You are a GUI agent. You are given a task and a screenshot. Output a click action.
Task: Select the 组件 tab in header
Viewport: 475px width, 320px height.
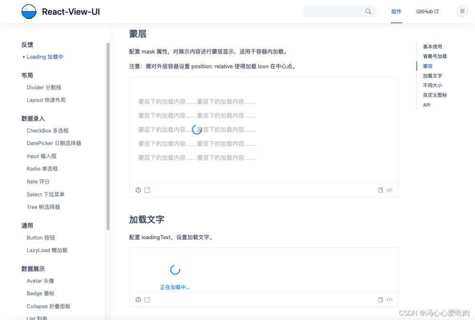(396, 11)
